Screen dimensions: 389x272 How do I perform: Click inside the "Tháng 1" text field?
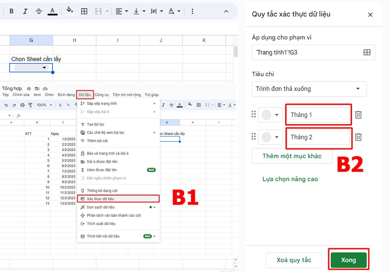[318, 114]
